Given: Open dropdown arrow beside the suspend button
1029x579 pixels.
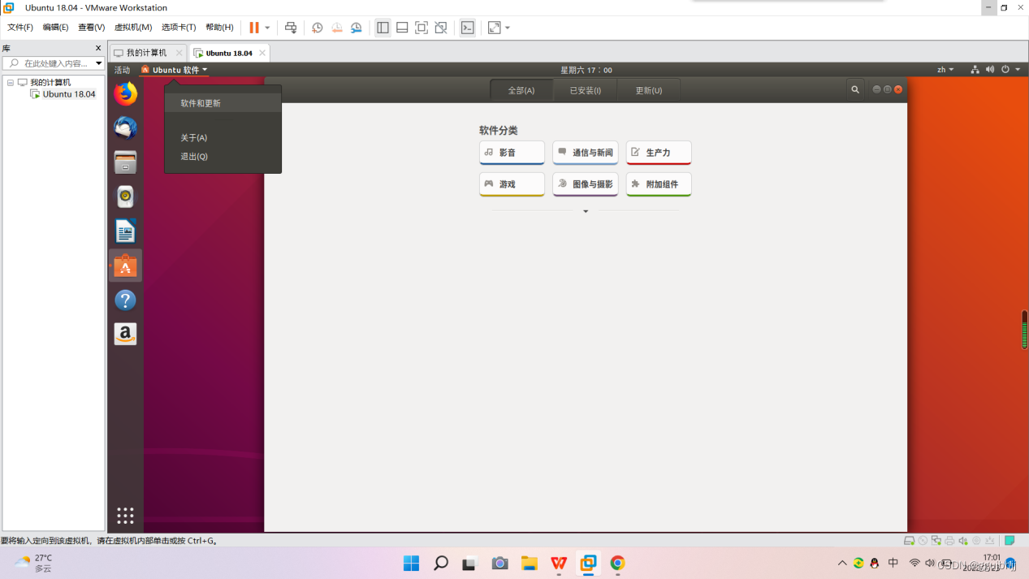Looking at the screenshot, I should point(267,28).
